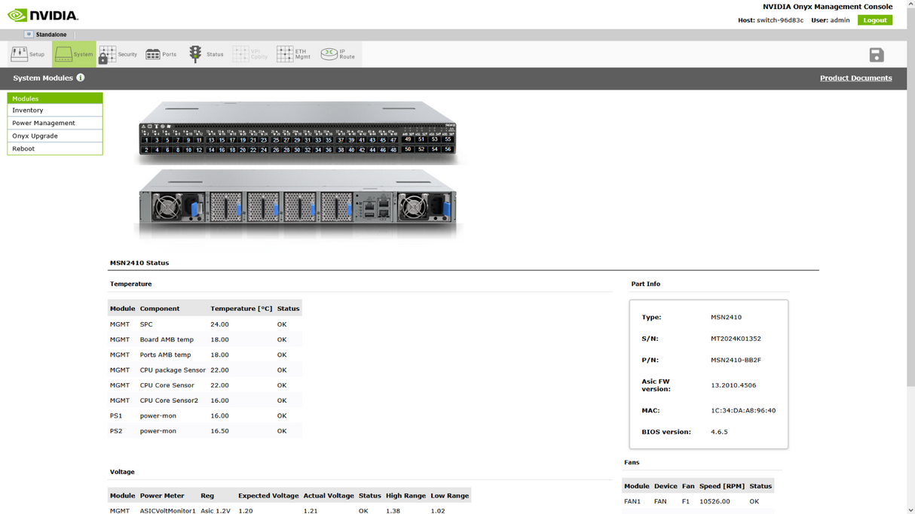The width and height of the screenshot is (915, 514).
Task: Click the PS1 power-mon row
Action: [x=205, y=415]
